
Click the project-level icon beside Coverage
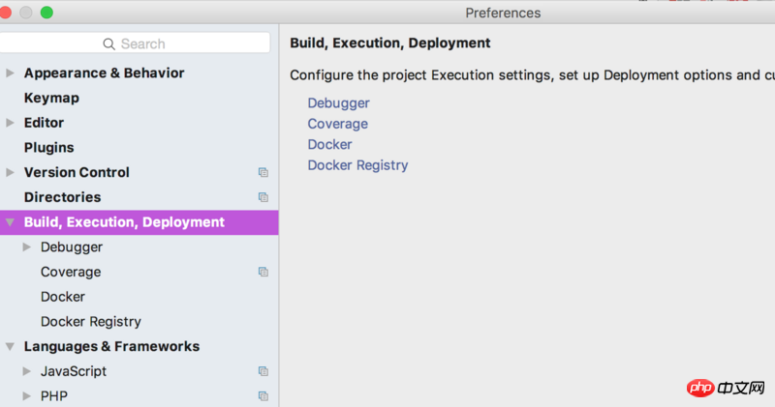[263, 273]
